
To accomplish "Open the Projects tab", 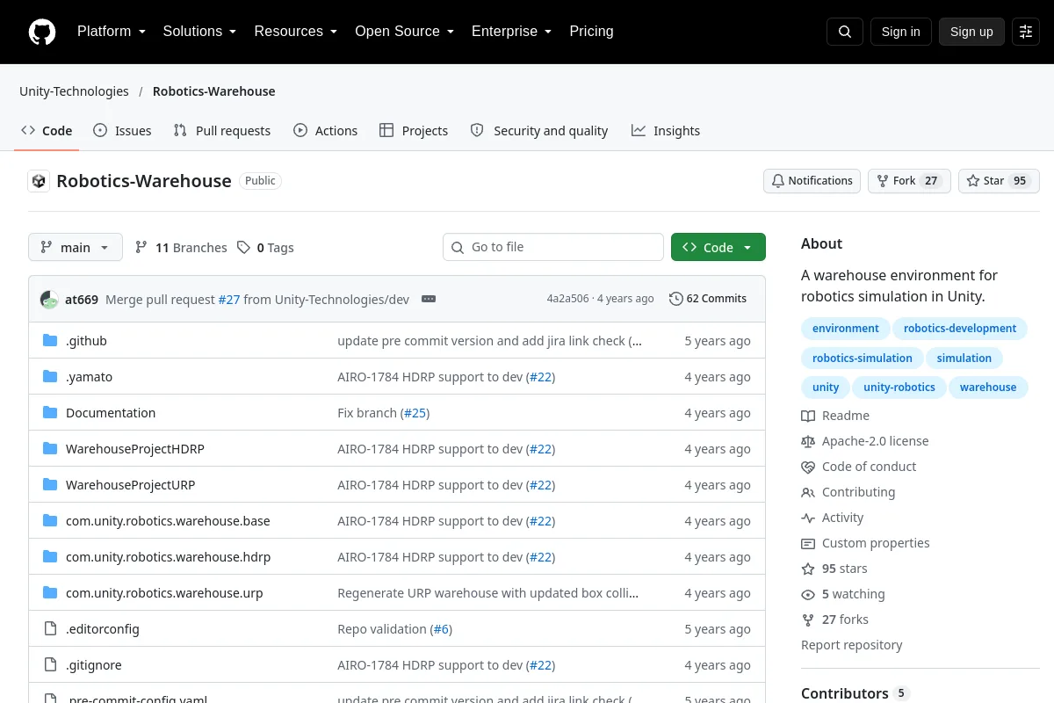I will pos(414,131).
